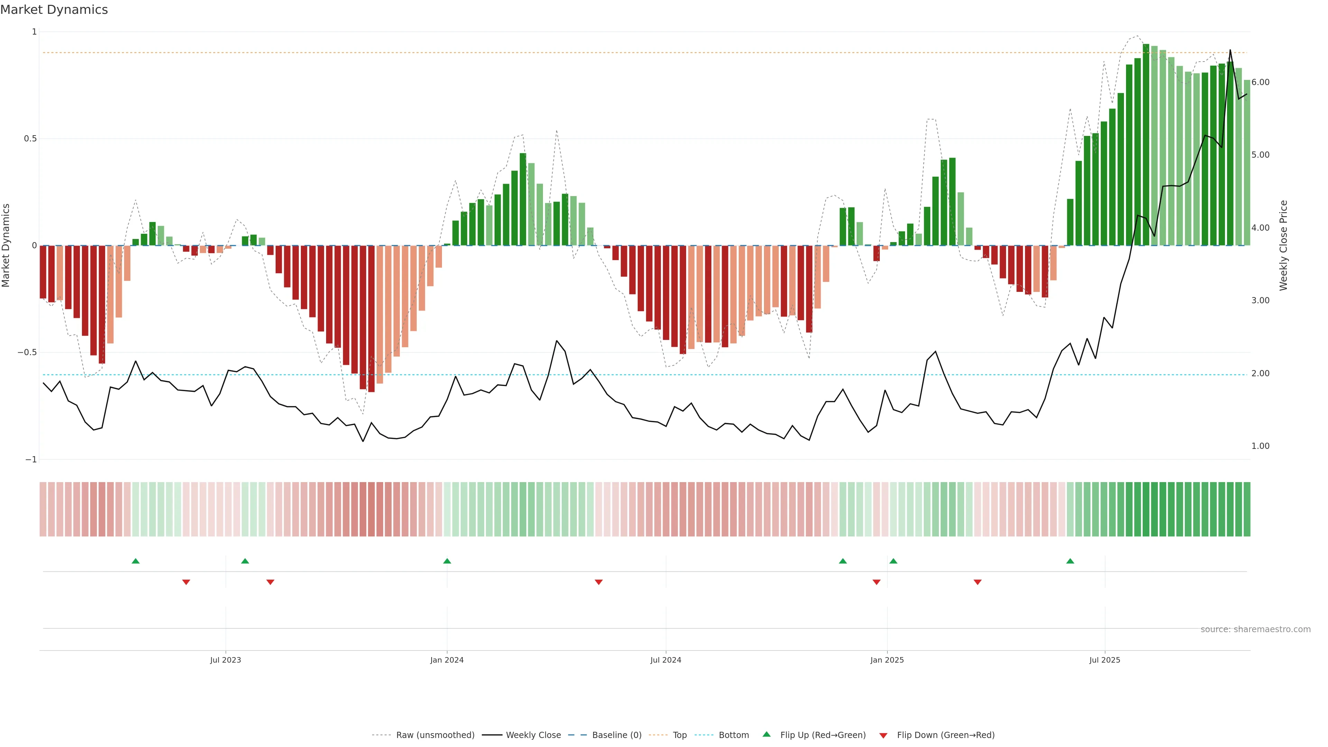Click the Flip Down red triangle legend icon
Viewport: 1328px width, 747px height.
(883, 736)
